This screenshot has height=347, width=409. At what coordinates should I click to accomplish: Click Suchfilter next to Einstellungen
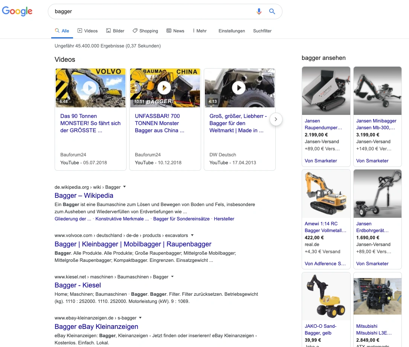[262, 31]
